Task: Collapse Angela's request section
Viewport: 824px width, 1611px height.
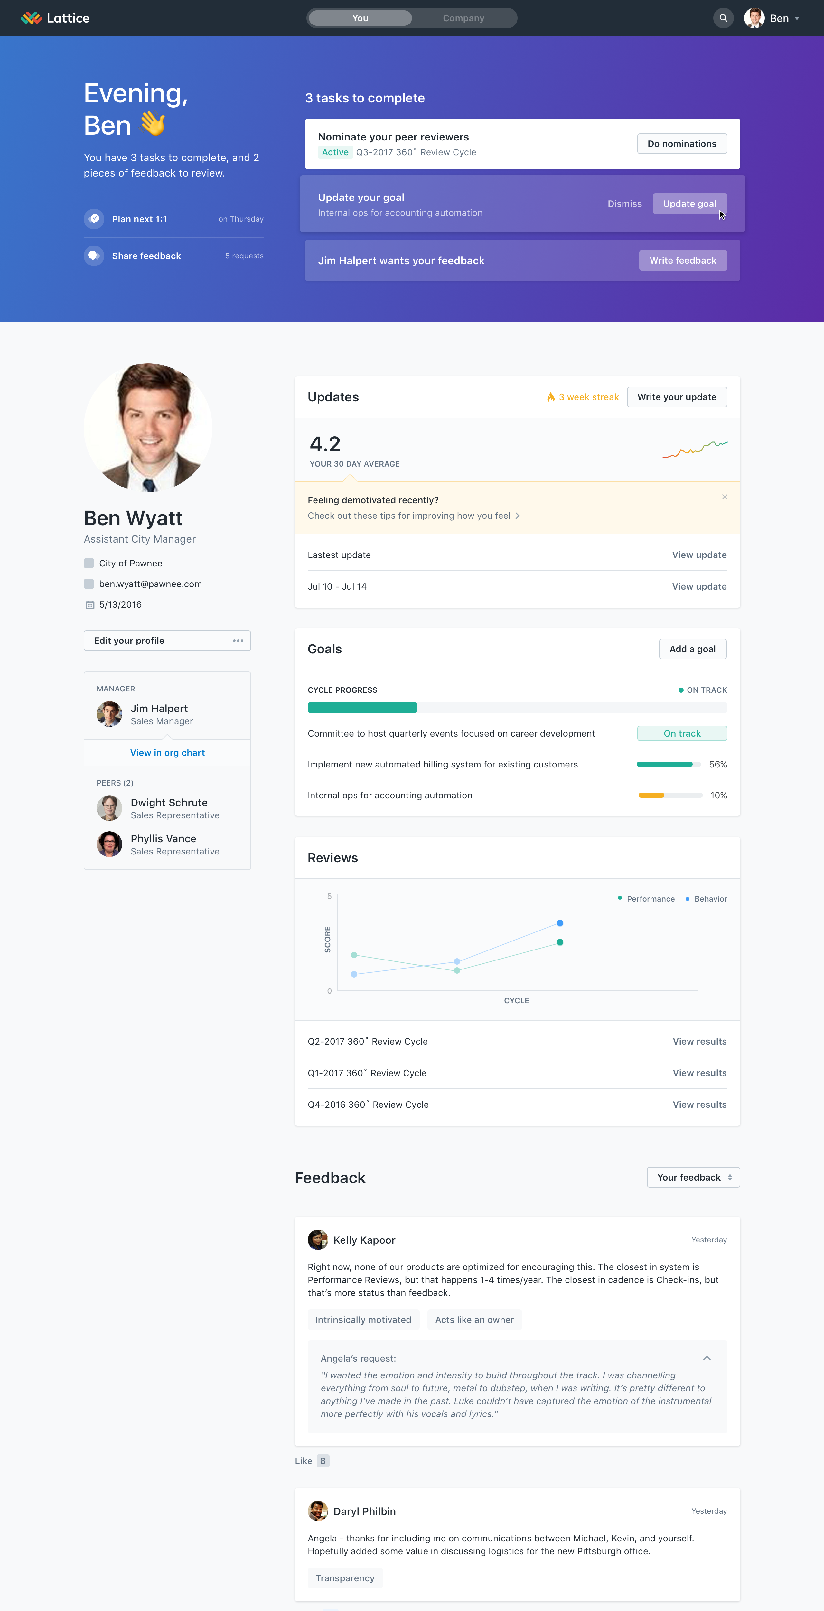Action: (707, 1358)
